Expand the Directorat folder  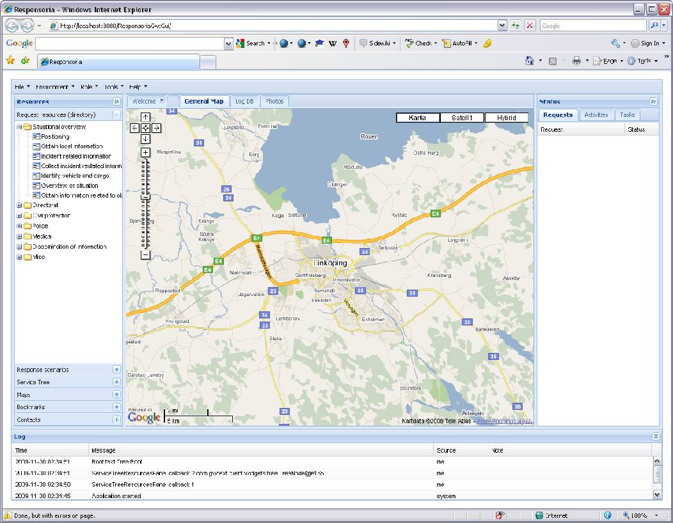[x=19, y=205]
